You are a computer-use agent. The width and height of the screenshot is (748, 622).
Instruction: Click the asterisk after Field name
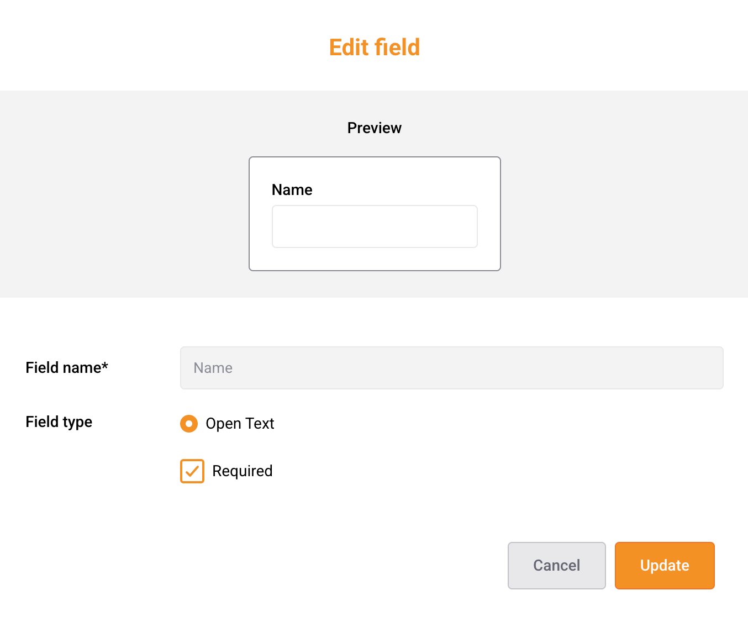click(x=105, y=366)
